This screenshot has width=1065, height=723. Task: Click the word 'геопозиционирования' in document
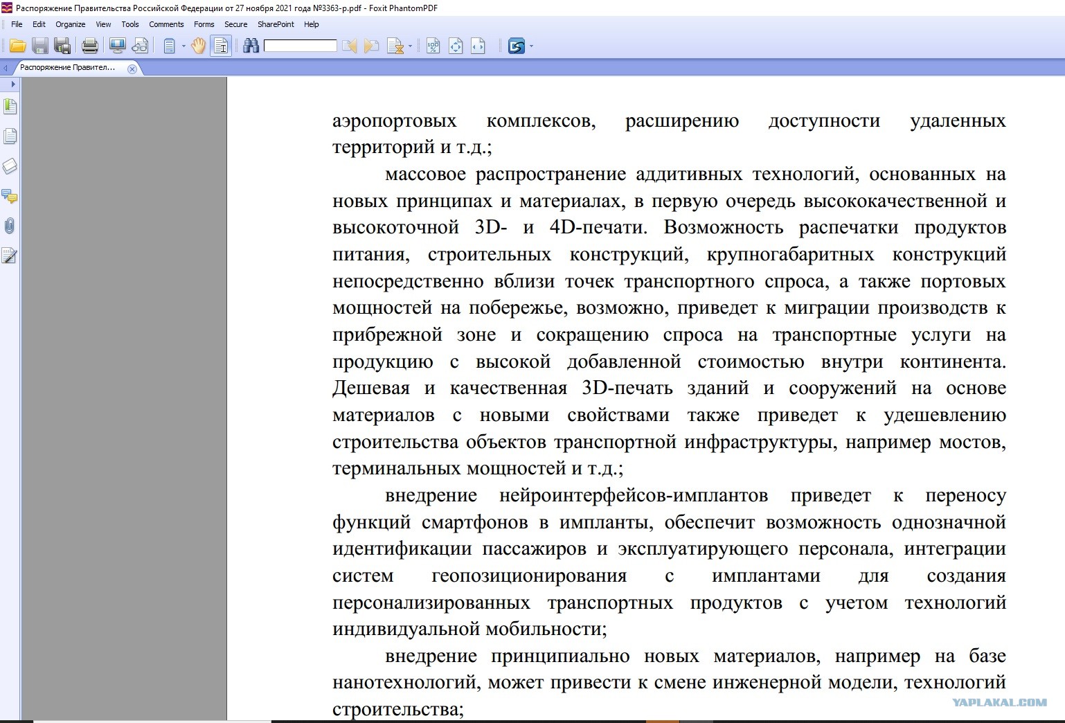pyautogui.click(x=529, y=576)
